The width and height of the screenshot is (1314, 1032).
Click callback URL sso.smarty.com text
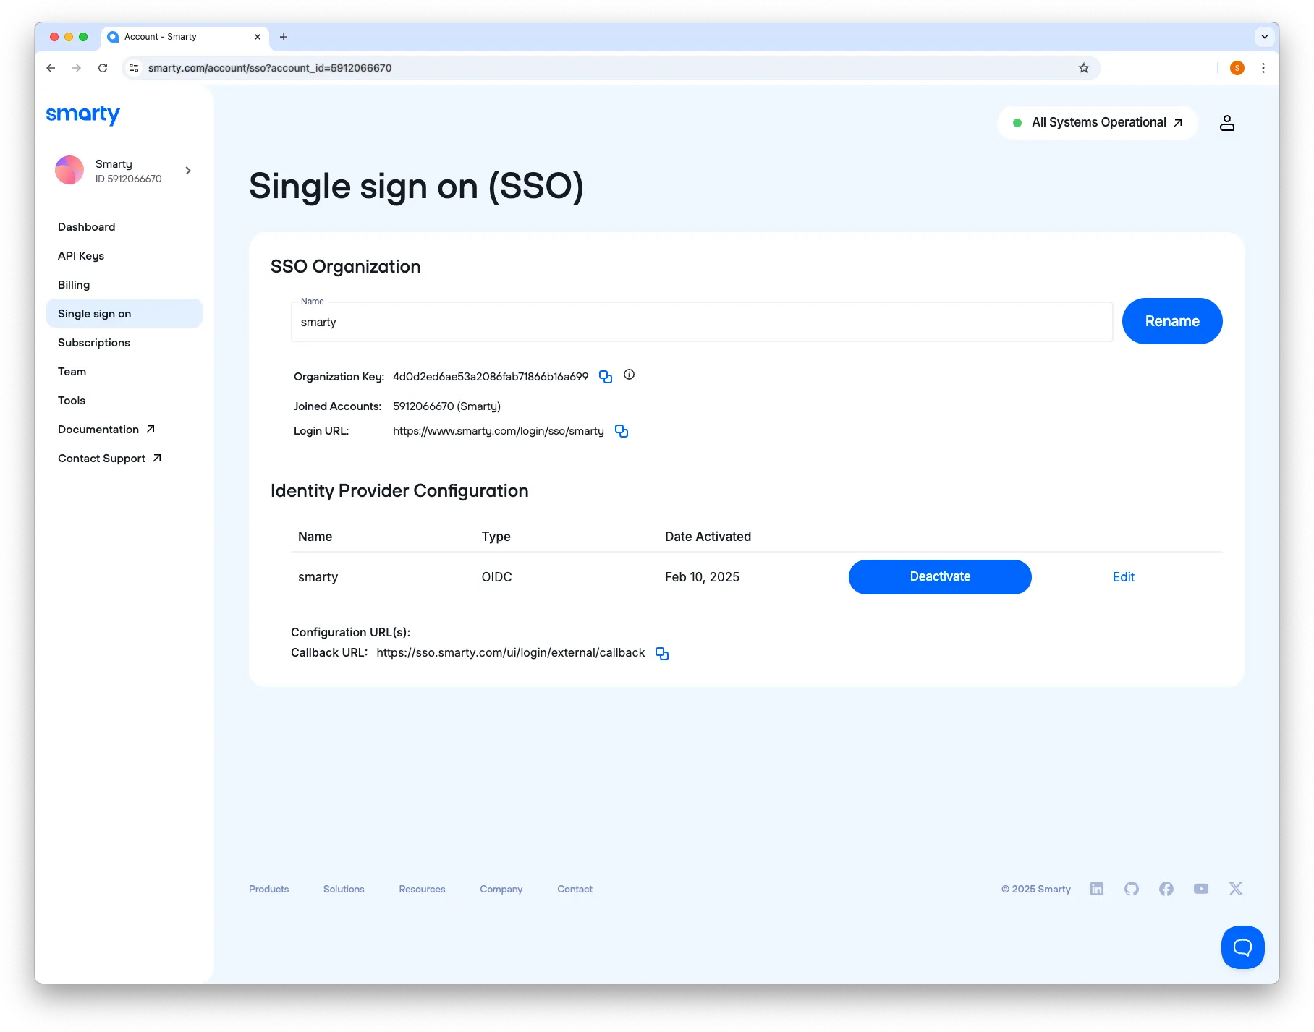(511, 653)
